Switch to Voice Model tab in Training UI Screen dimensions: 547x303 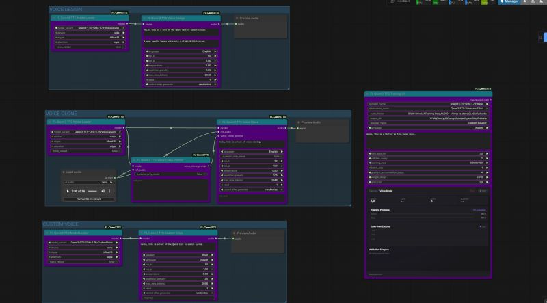(386, 191)
